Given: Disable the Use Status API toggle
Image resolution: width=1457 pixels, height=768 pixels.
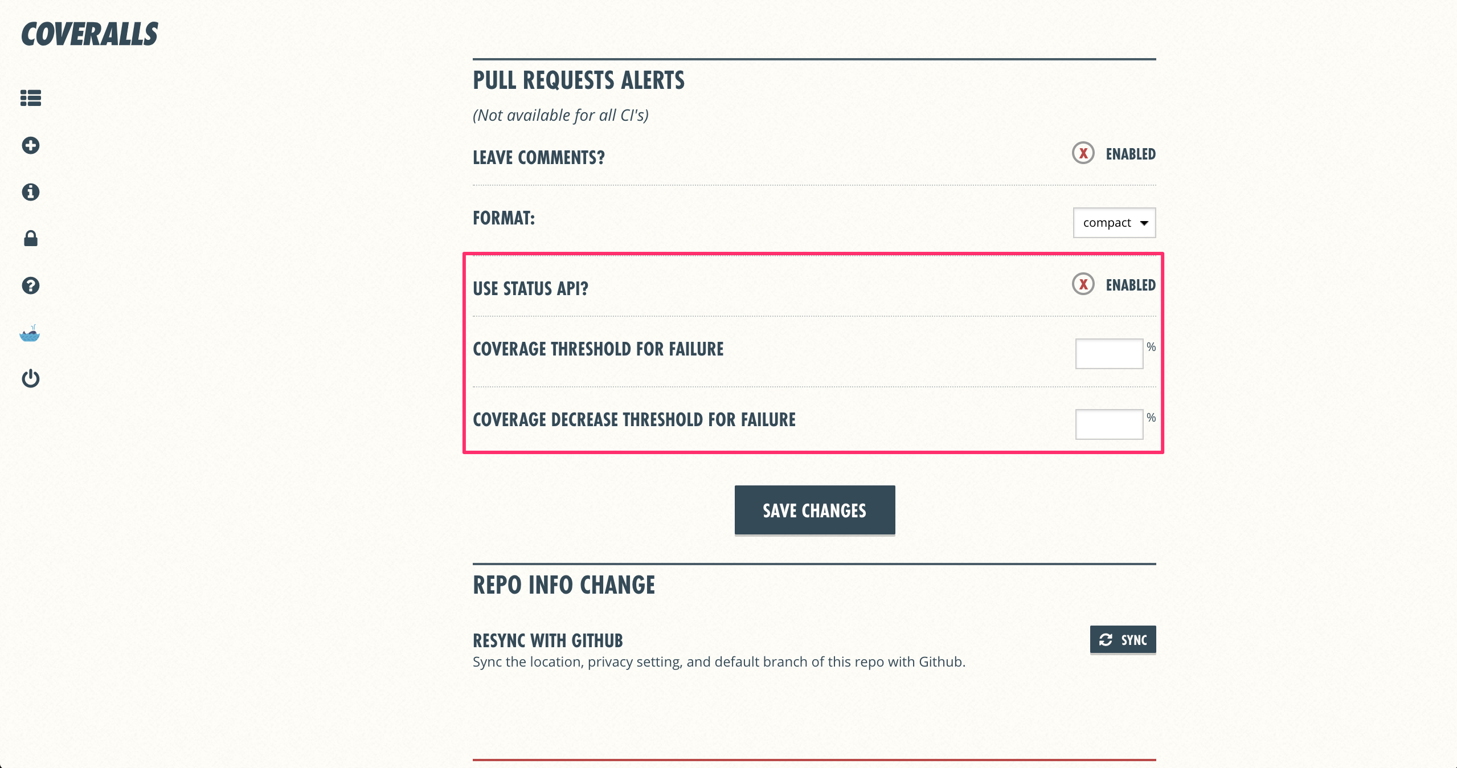Looking at the screenshot, I should [x=1081, y=285].
